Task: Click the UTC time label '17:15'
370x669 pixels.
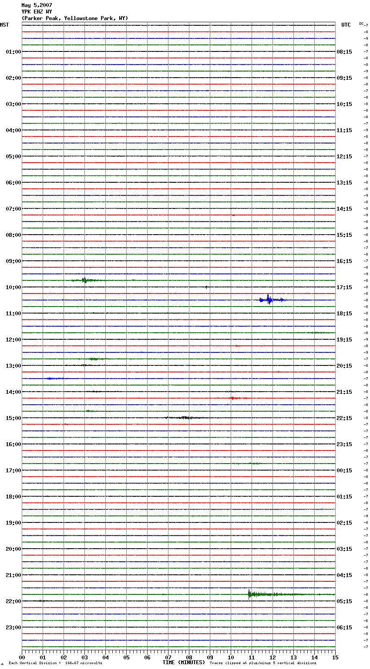Action: pyautogui.click(x=344, y=287)
